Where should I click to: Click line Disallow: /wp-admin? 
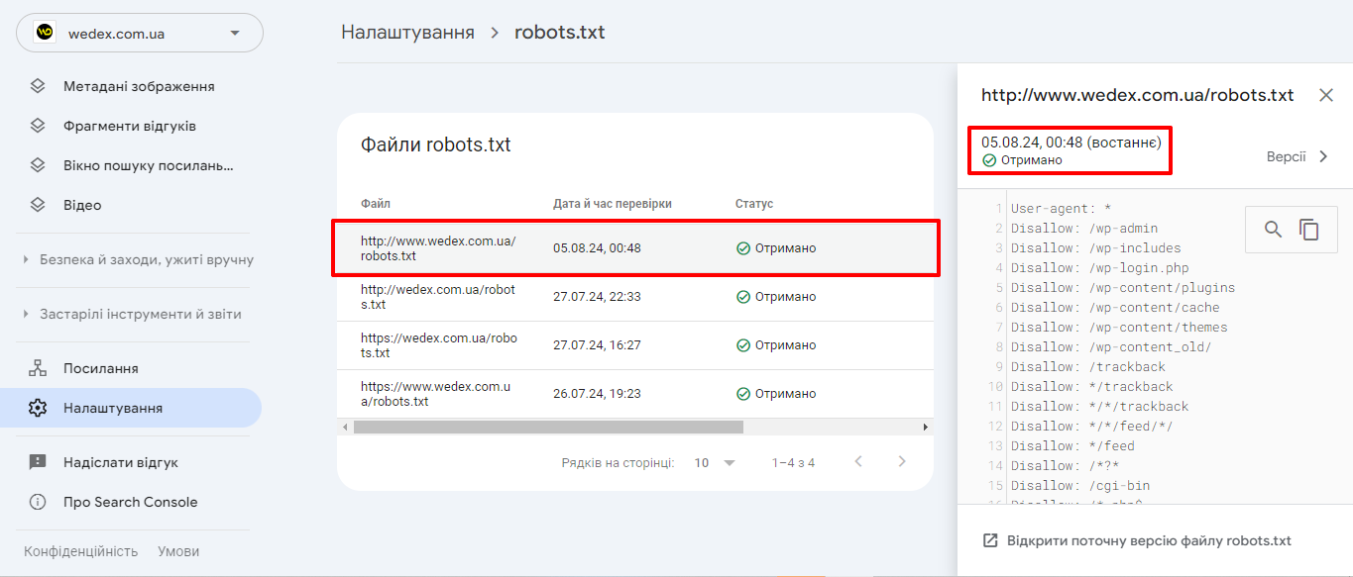pyautogui.click(x=1084, y=228)
